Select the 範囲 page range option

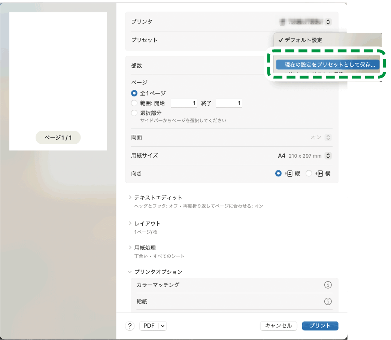(134, 103)
